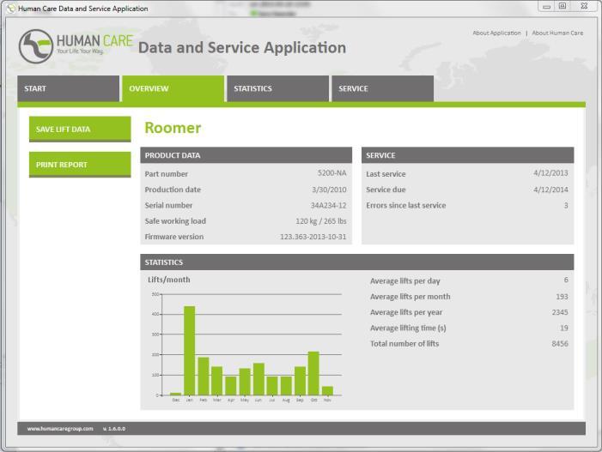Click the Jun bar in the chart
Image resolution: width=602 pixels, height=452 pixels.
pyautogui.click(x=258, y=379)
